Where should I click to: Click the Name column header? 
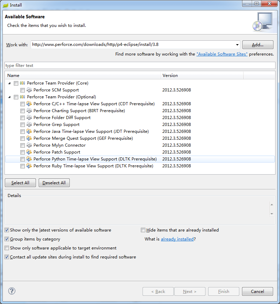click(x=83, y=76)
